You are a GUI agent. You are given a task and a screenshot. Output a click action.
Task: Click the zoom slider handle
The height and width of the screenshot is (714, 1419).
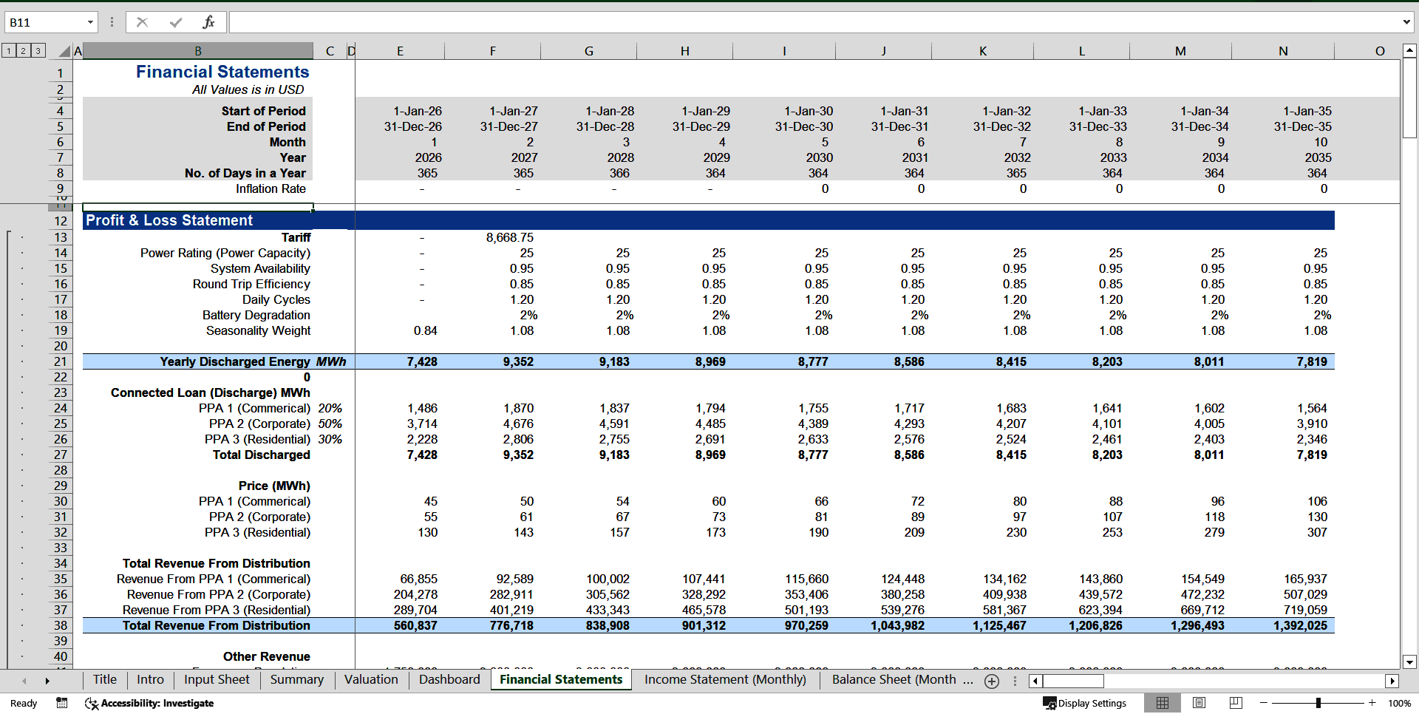[x=1318, y=703]
